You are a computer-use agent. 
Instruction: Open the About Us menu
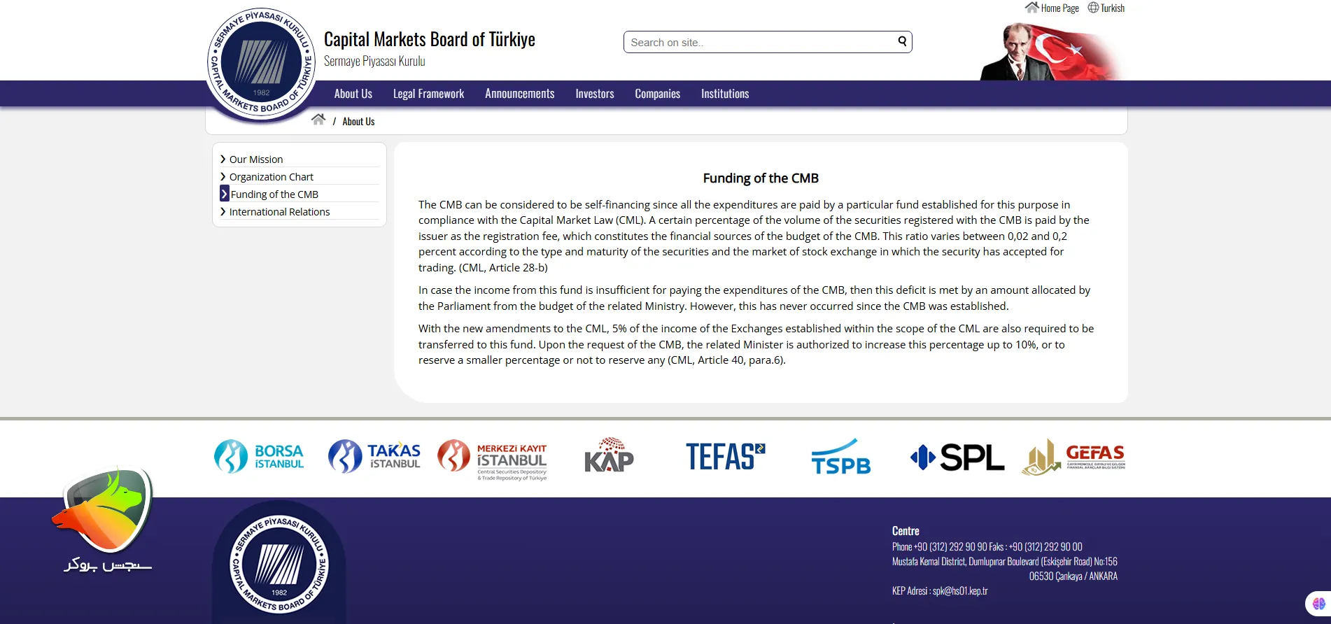(353, 94)
